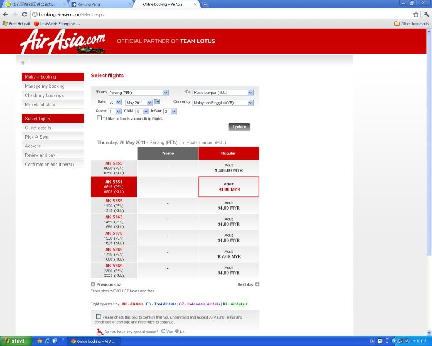Click the browser back arrow
This screenshot has height=346, width=432.
click(x=5, y=14)
